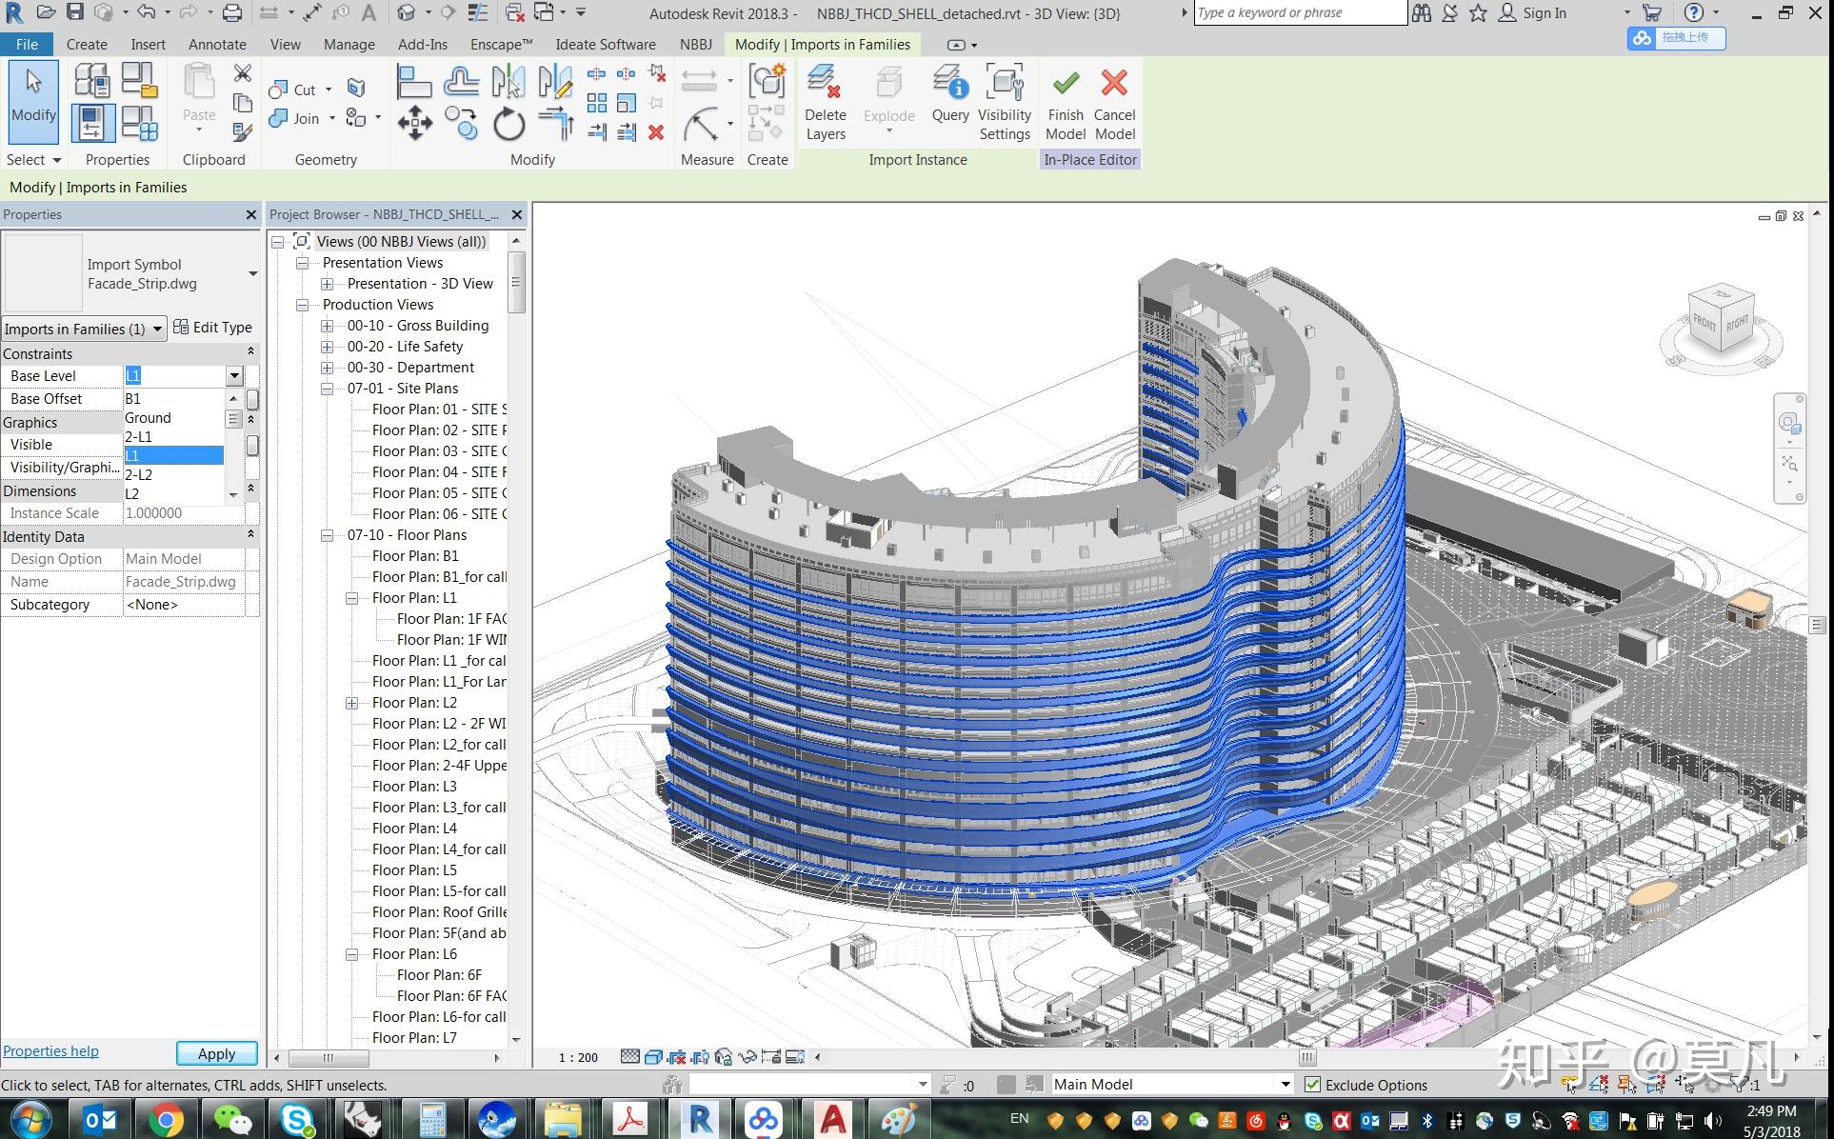Open the Main Model design option dropdown
This screenshot has height=1139, width=1834.
pyautogui.click(x=1286, y=1085)
